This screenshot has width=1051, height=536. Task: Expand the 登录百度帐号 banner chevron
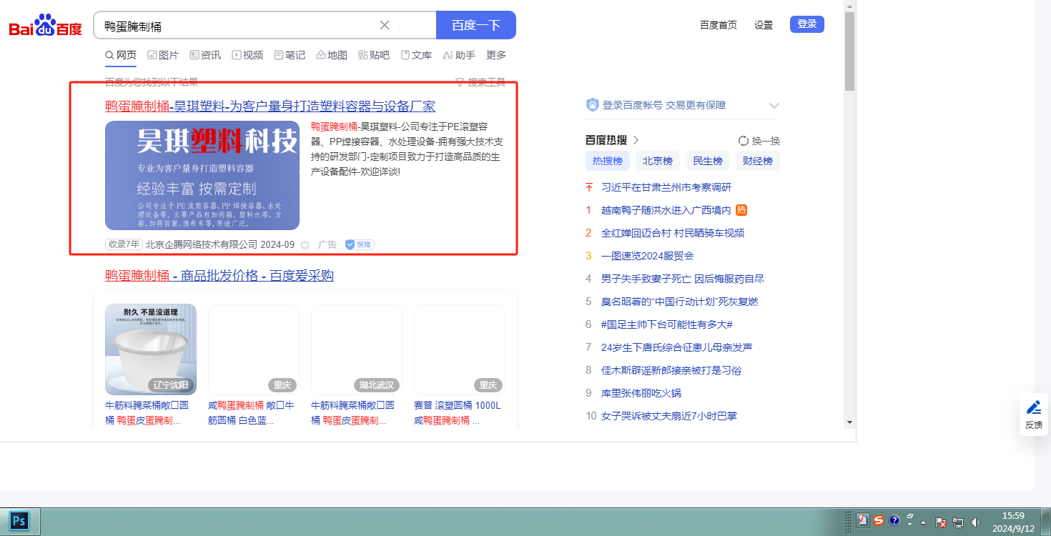click(x=774, y=106)
